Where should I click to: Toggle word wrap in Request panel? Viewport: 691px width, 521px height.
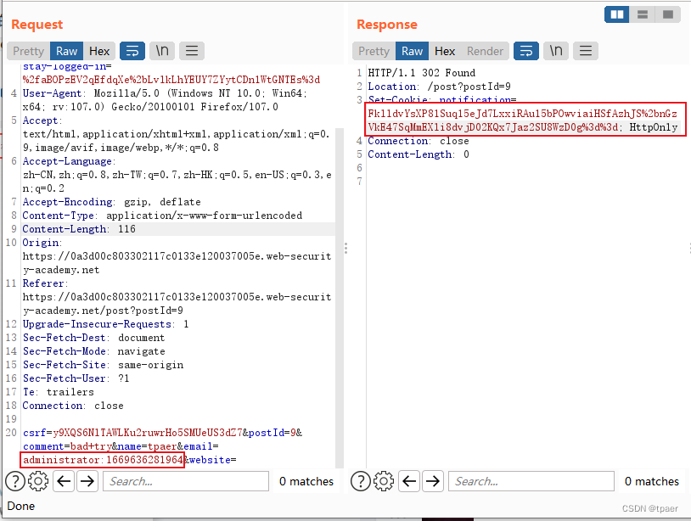click(x=132, y=51)
